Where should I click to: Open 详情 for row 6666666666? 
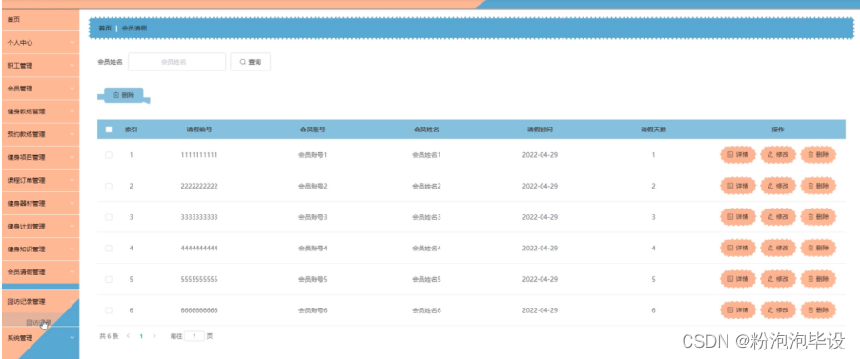click(738, 310)
